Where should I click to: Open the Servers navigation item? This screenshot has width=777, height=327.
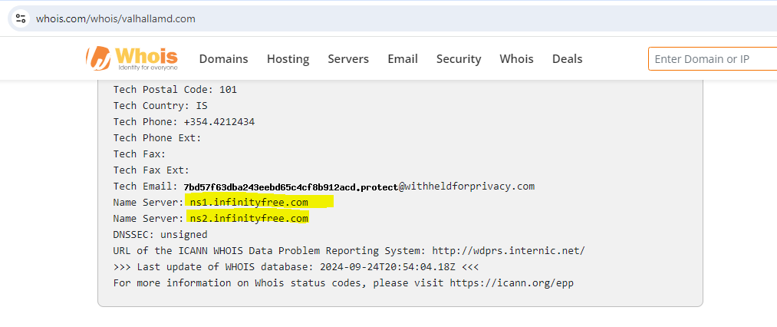(x=348, y=59)
